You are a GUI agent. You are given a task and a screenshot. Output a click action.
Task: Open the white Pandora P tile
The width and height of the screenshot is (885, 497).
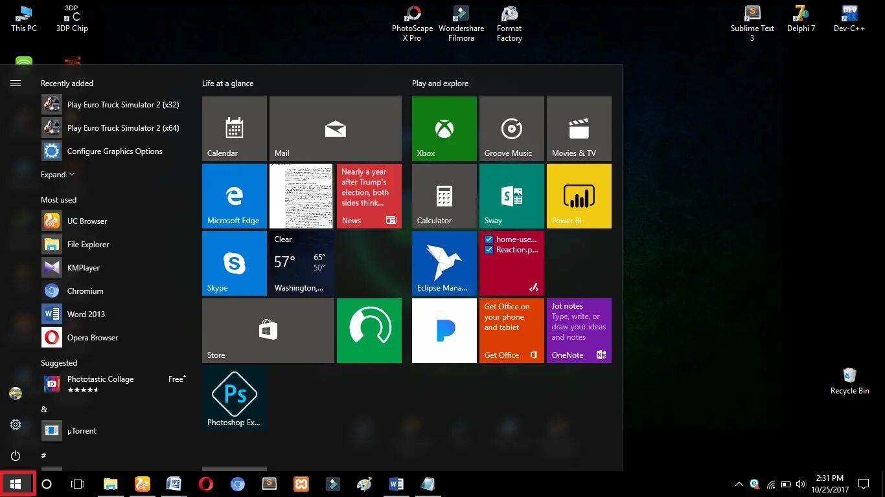[x=444, y=331]
